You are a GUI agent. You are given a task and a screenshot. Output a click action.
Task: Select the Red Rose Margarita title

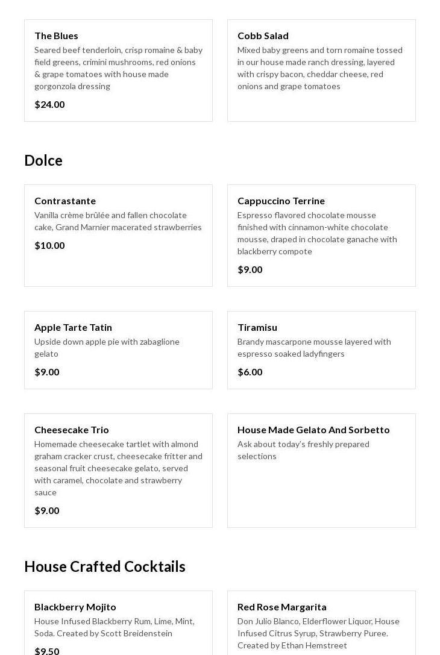[x=281, y=607]
